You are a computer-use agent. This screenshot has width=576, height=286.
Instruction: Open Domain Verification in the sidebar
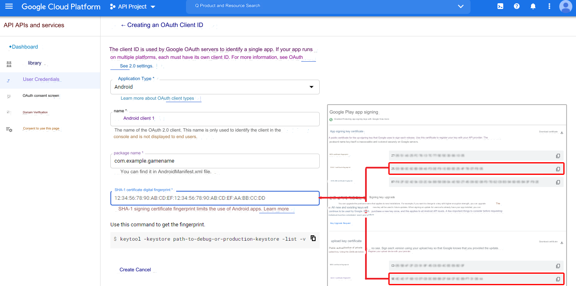click(x=35, y=112)
